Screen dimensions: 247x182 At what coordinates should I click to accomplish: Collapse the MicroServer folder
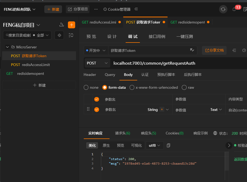[8, 47]
